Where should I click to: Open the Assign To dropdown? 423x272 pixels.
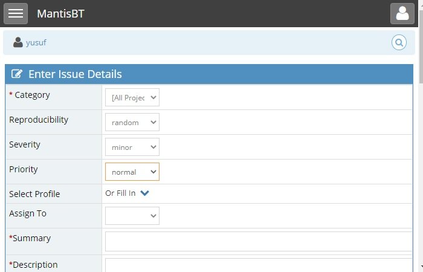pyautogui.click(x=132, y=216)
